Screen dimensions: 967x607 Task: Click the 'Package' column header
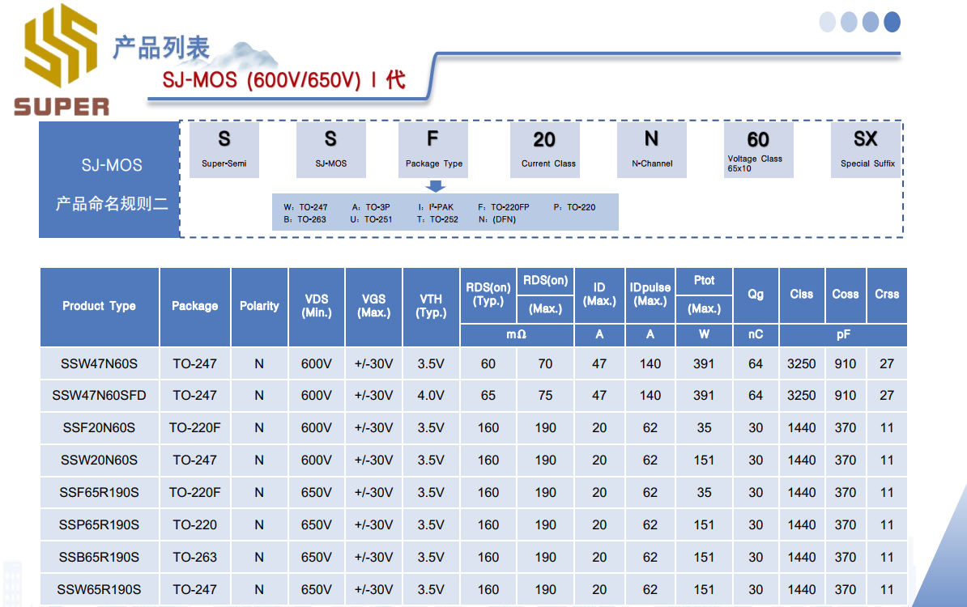195,306
